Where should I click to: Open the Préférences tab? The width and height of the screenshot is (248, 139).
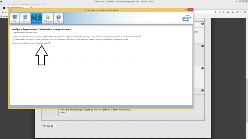click(48, 18)
